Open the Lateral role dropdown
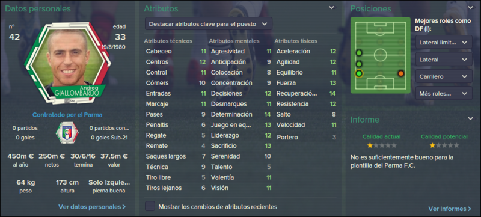The image size is (481, 217). 444,59
